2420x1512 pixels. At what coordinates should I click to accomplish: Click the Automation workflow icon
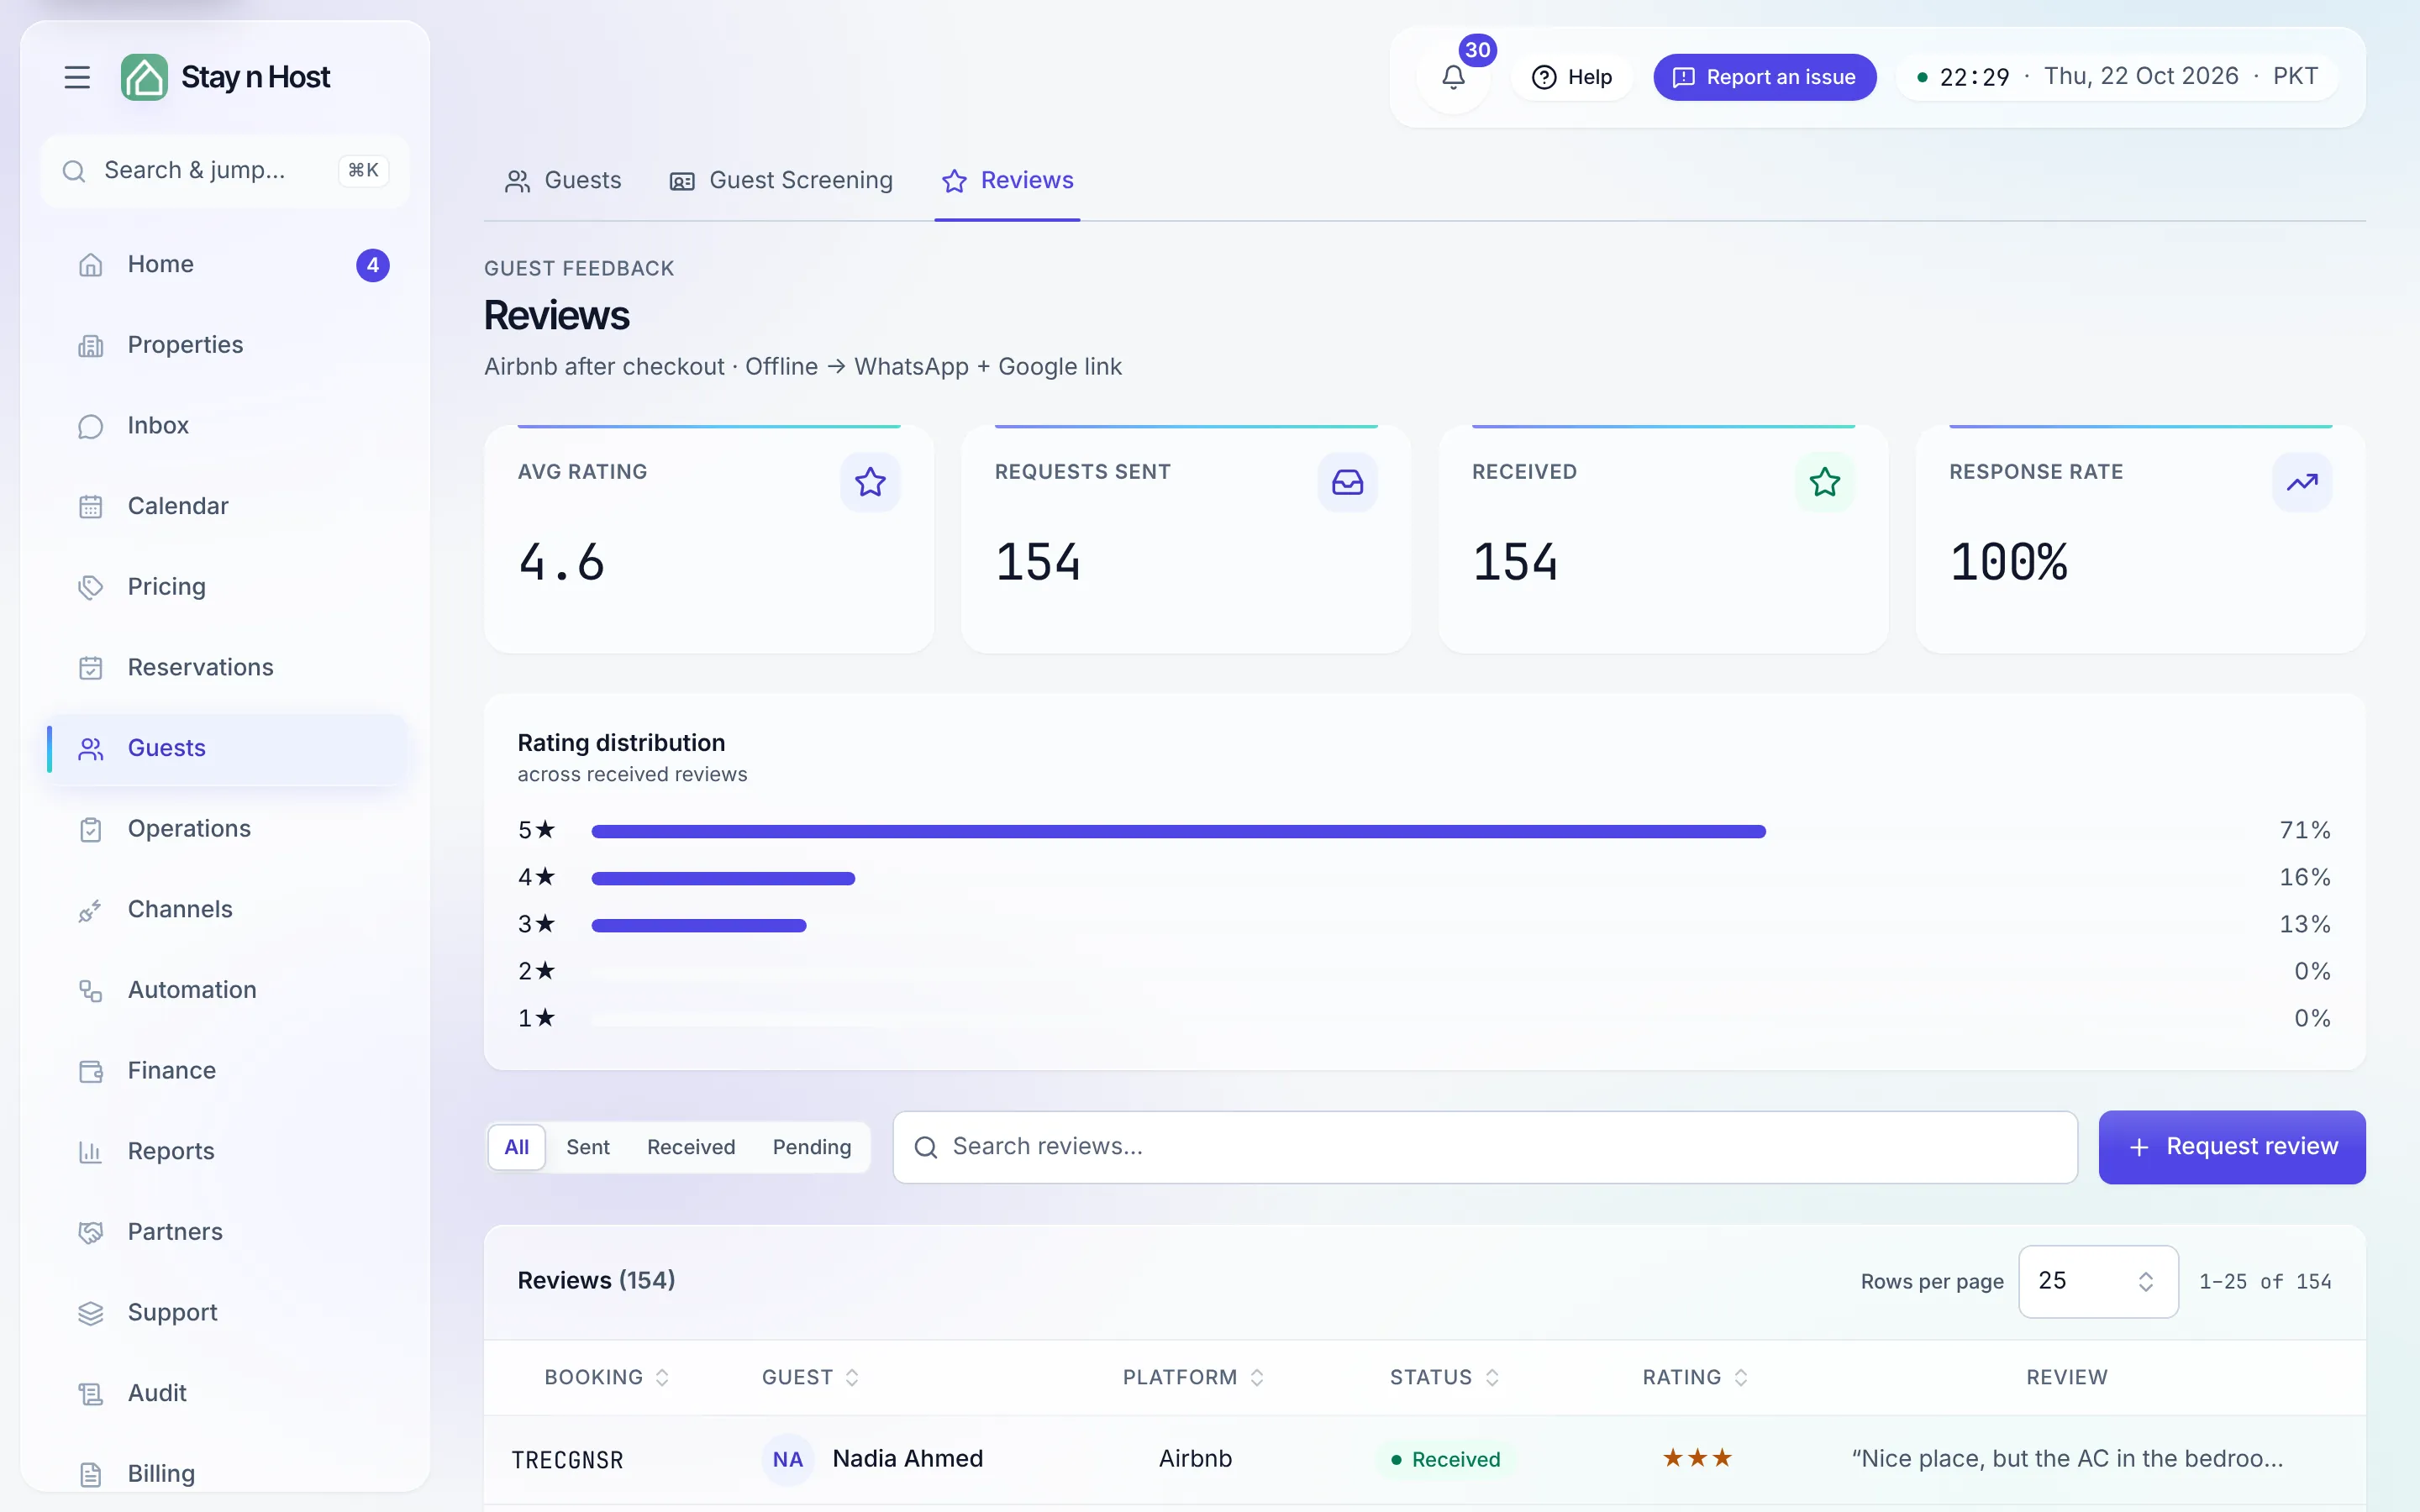(91, 990)
